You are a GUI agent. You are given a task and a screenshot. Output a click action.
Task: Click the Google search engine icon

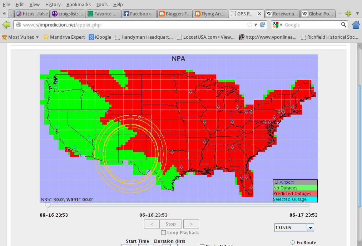pyautogui.click(x=275, y=25)
